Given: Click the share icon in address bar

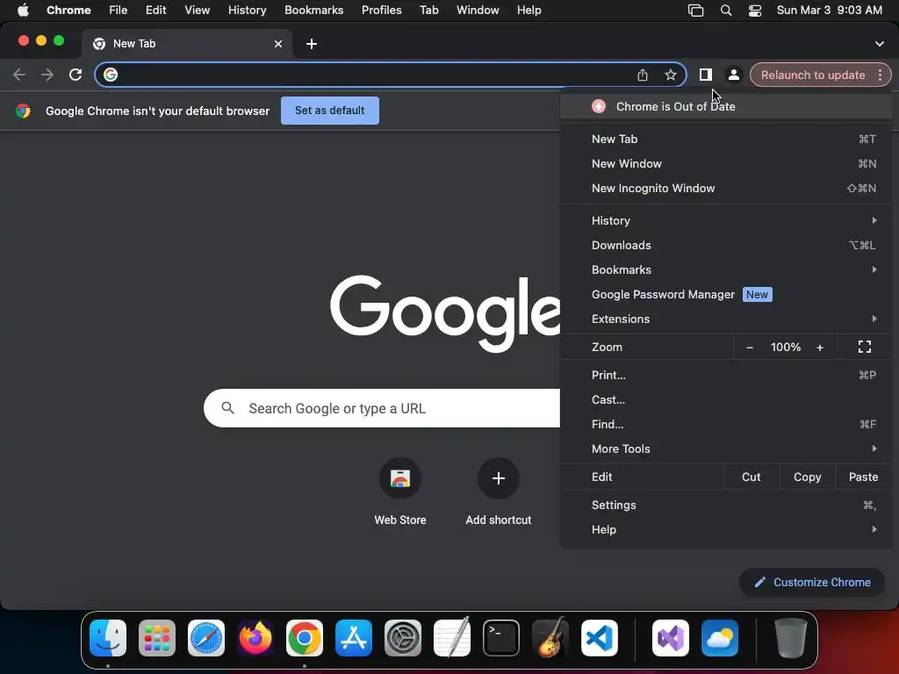Looking at the screenshot, I should 642,75.
